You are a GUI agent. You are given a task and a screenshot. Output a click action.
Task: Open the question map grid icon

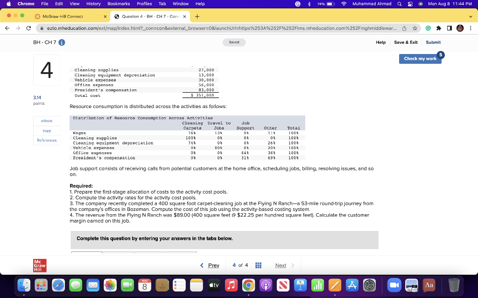point(258,265)
